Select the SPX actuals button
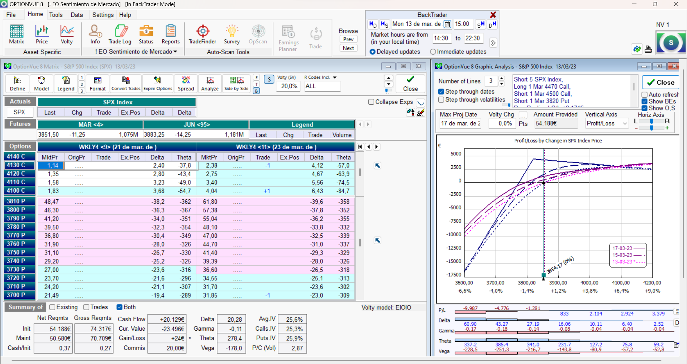The width and height of the screenshot is (687, 364). click(x=19, y=112)
